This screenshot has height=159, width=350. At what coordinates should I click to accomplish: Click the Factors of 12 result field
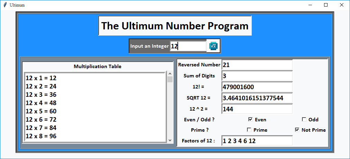pos(257,141)
